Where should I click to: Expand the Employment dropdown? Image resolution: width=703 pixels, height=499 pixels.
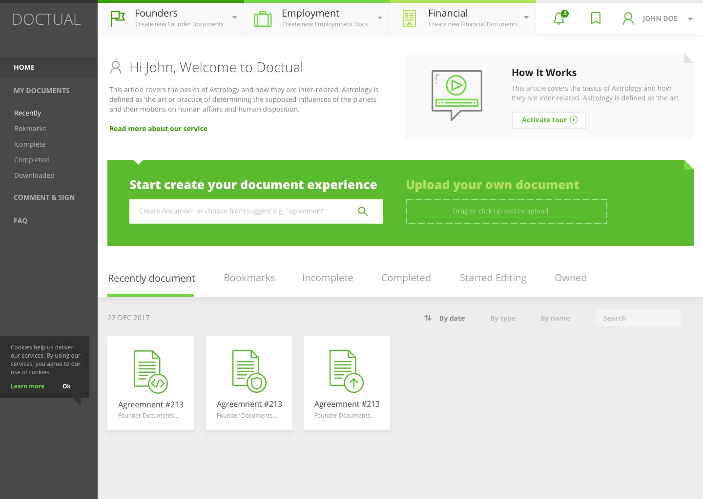(x=380, y=18)
